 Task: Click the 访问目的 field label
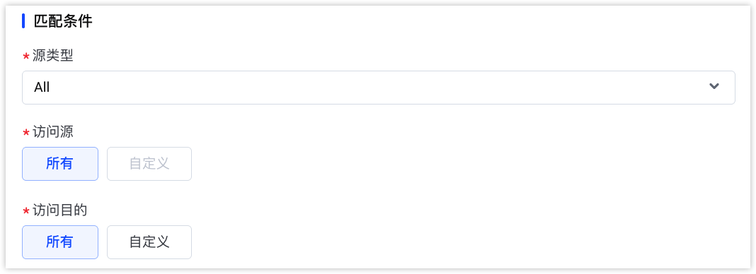tap(59, 210)
